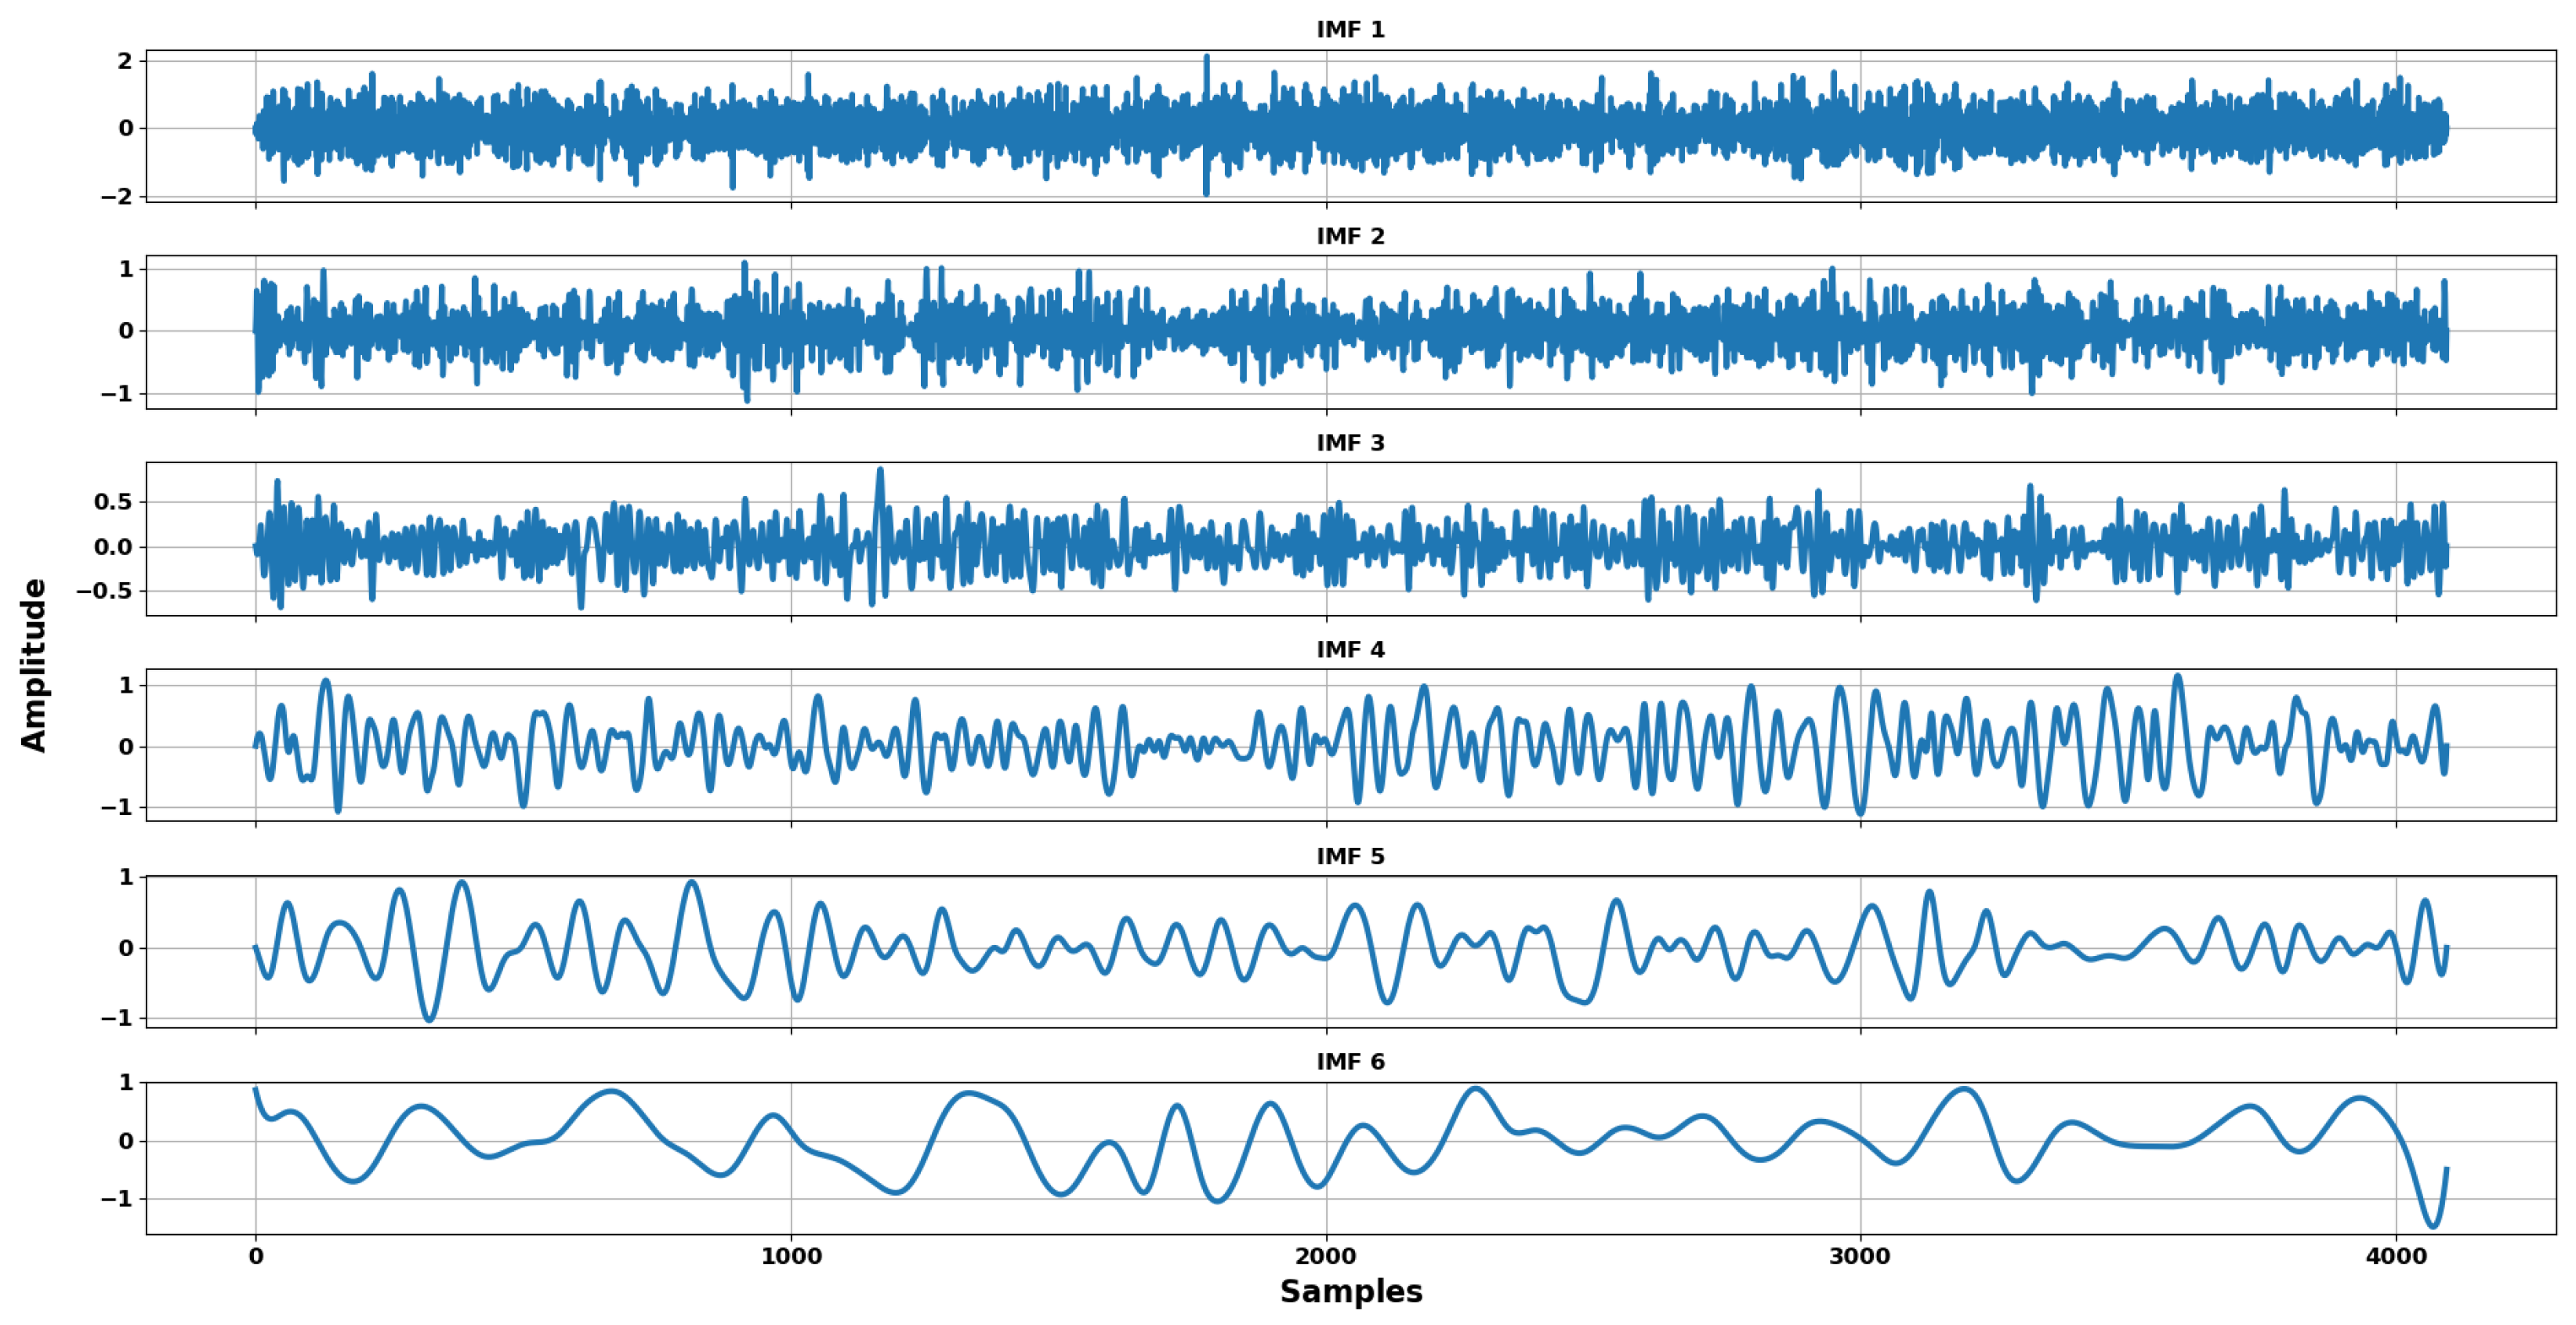Click the 2000 tick label on the x-axis
This screenshot has width=2576, height=1325.
[x=1326, y=1256]
